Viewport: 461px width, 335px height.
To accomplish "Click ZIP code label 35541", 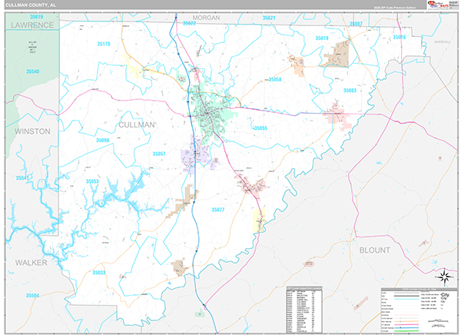I will pyautogui.click(x=22, y=178).
